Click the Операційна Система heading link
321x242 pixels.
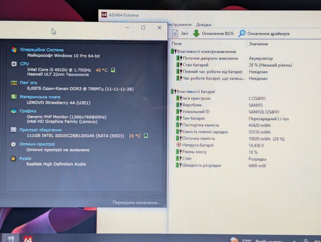click(42, 50)
